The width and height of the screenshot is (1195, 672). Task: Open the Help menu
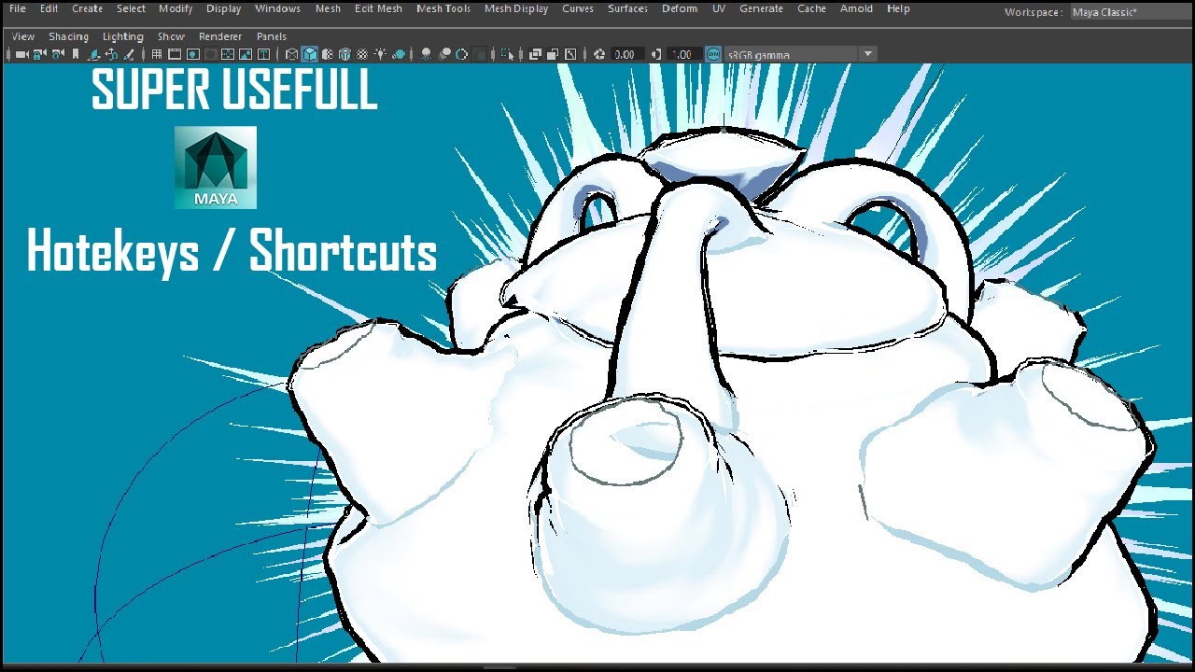[898, 8]
